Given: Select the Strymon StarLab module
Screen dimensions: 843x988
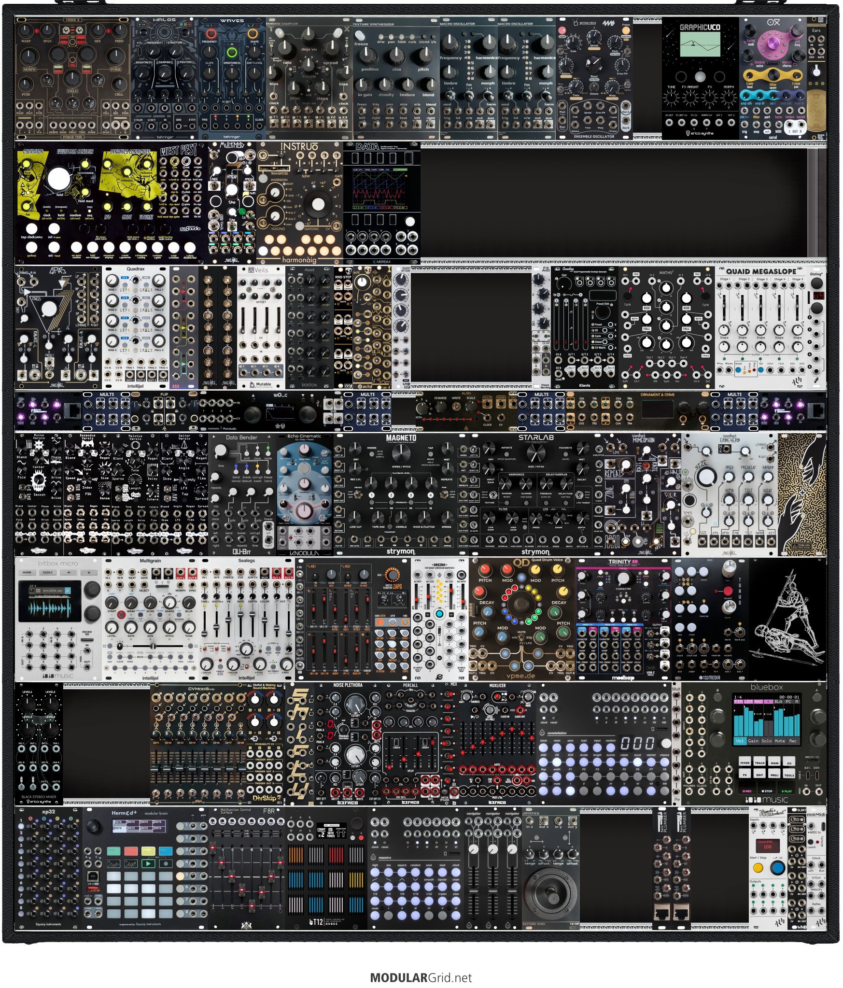Looking at the screenshot, I should 536,494.
